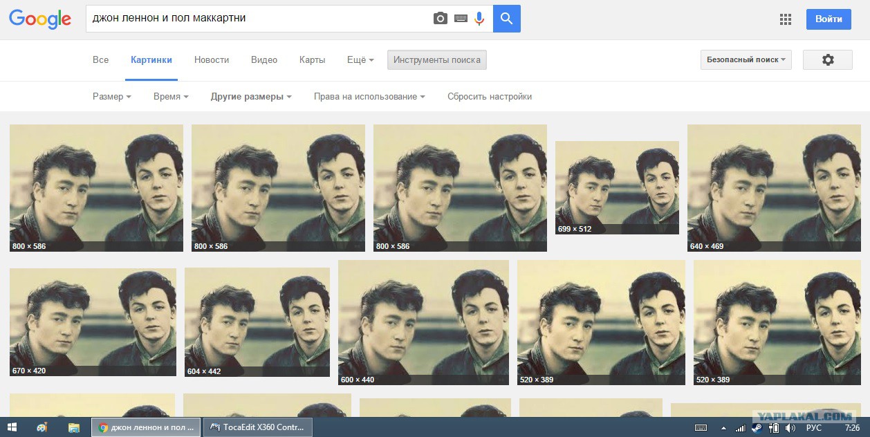Viewport: 870px width, 437px height.
Task: Expand the Ещё menu
Action: click(360, 60)
